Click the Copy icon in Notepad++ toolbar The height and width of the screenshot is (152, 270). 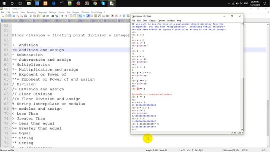point(35,16)
